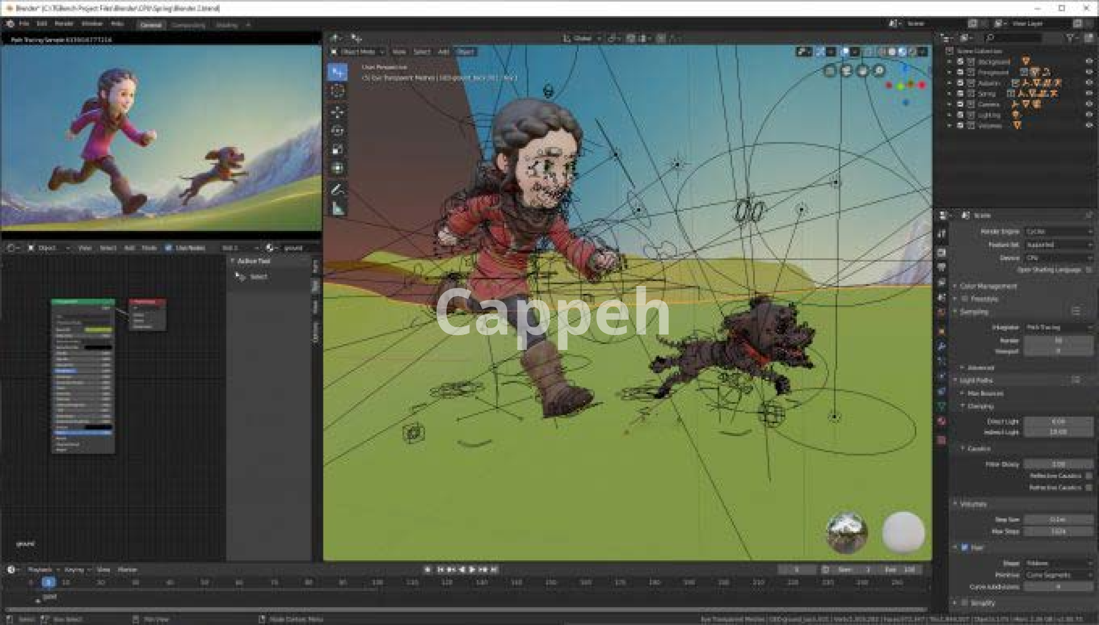
Task: Adjust the Direct Light clamping field
Action: click(x=1058, y=421)
